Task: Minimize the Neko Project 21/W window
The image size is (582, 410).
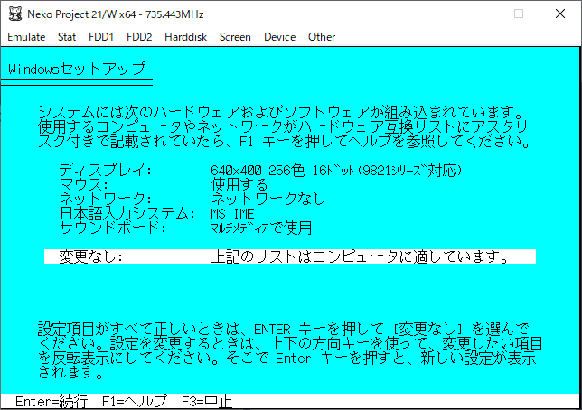Action: [x=478, y=14]
